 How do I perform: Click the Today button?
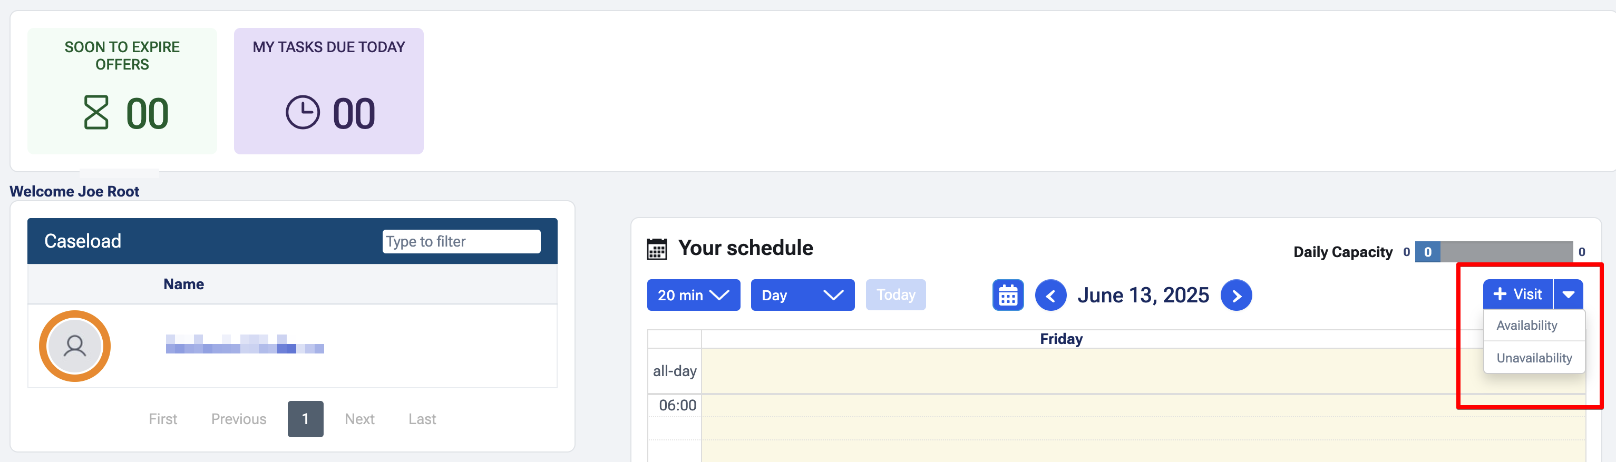click(895, 295)
